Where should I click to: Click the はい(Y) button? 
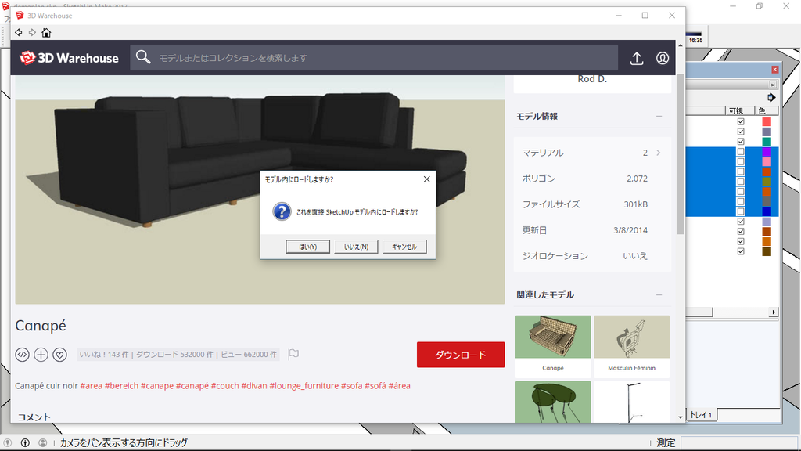(307, 247)
